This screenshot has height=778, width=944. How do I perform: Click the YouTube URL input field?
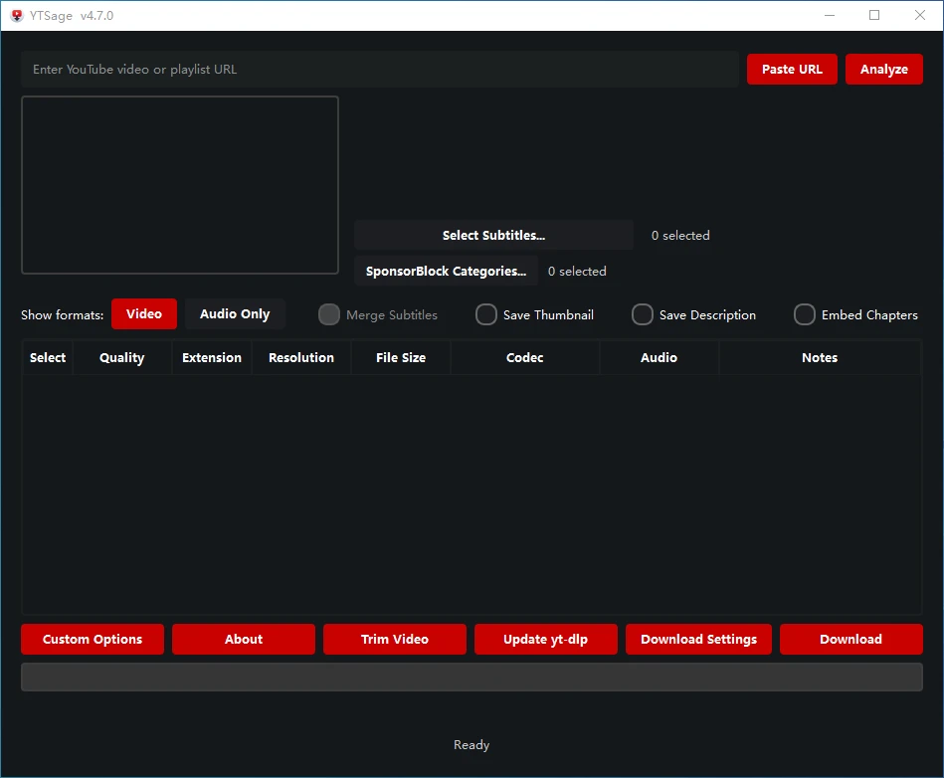pyautogui.click(x=378, y=70)
